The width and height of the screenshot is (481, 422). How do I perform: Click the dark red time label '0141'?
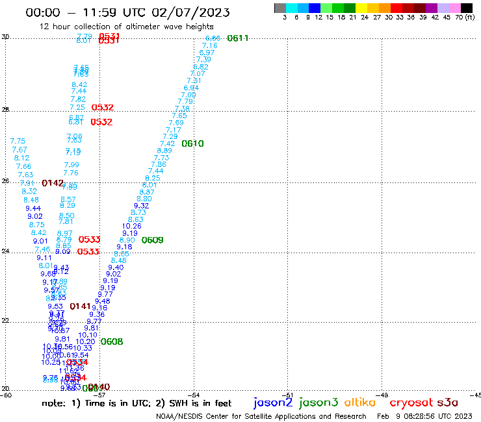pyautogui.click(x=81, y=306)
